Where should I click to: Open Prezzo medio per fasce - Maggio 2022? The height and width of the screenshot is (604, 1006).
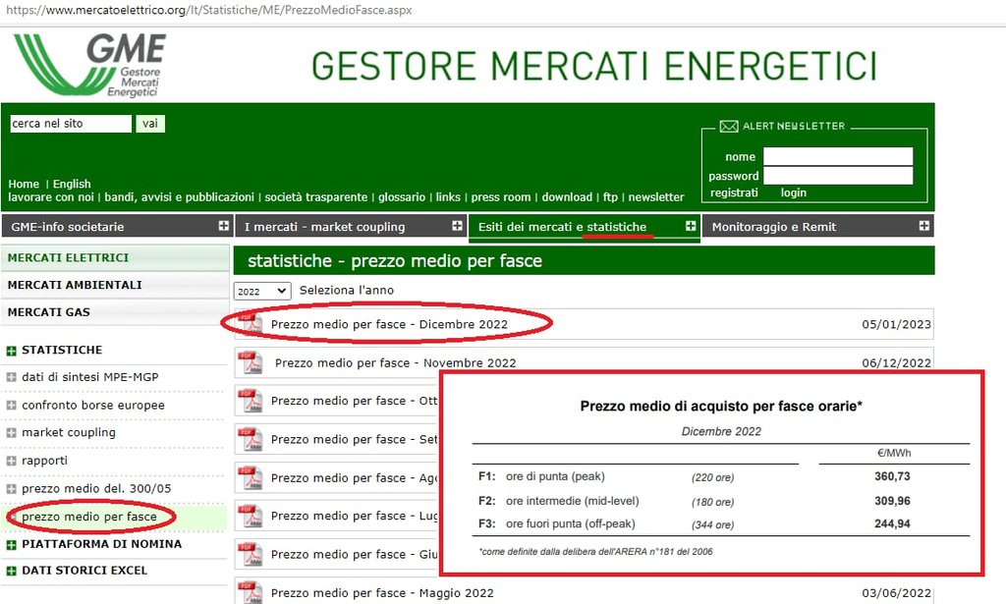(x=382, y=593)
